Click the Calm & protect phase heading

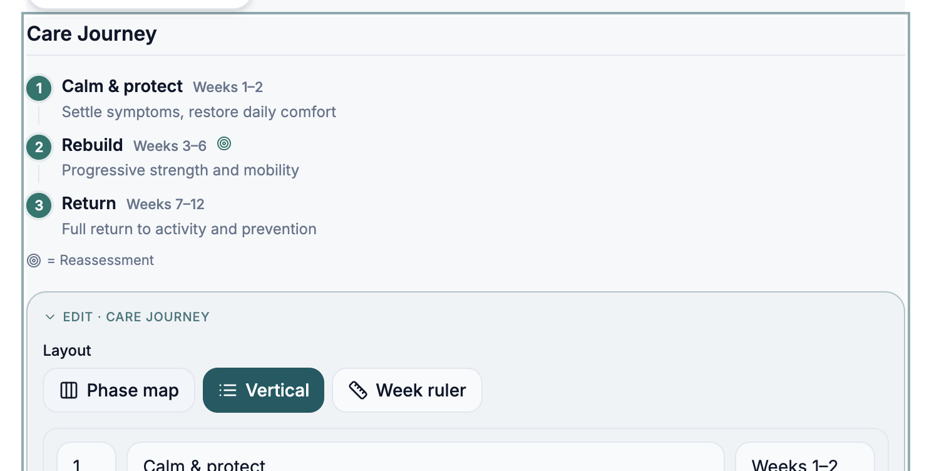(122, 86)
